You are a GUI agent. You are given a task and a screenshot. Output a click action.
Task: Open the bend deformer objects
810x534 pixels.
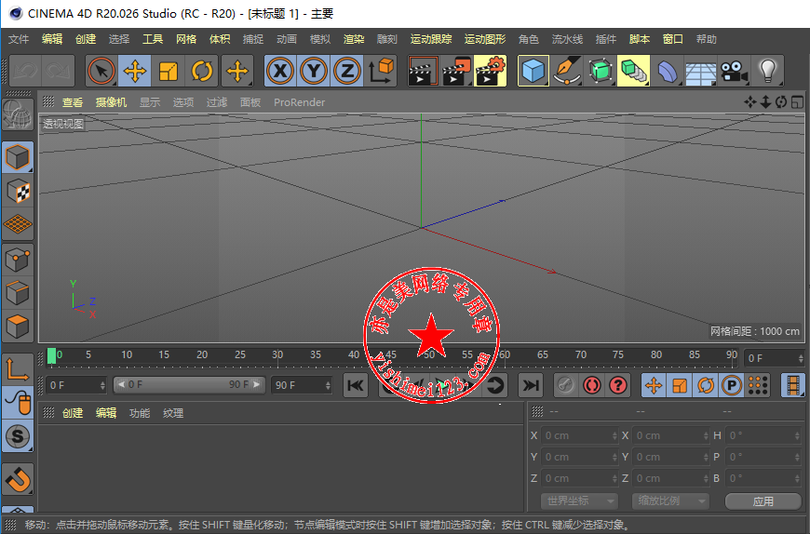(x=668, y=71)
